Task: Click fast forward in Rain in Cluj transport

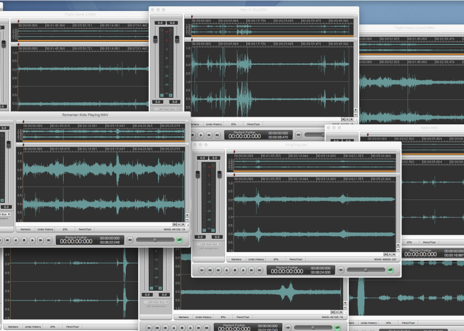Action: [x=209, y=135]
